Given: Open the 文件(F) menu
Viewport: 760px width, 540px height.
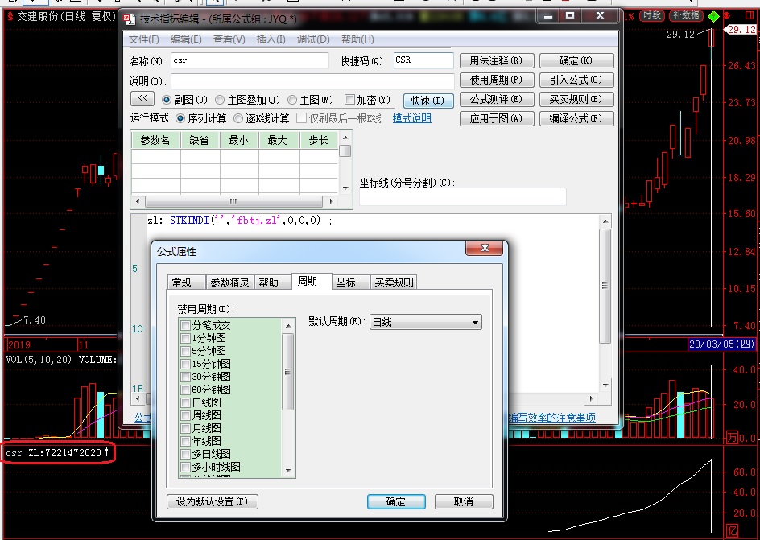Looking at the screenshot, I should click(x=143, y=39).
